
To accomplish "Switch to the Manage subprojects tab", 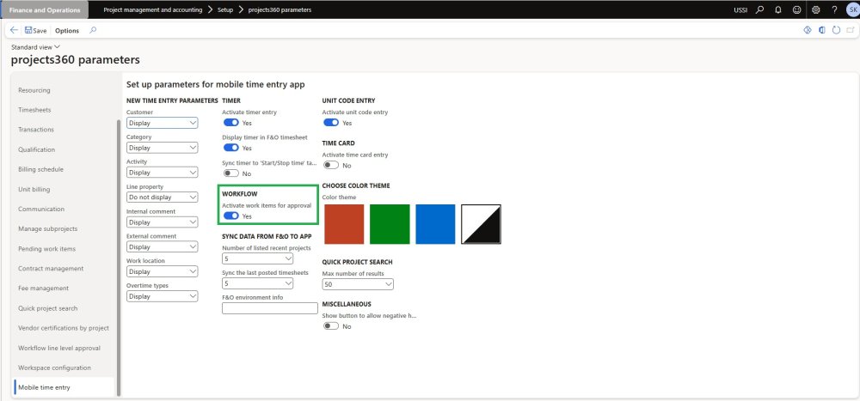I will coord(47,229).
